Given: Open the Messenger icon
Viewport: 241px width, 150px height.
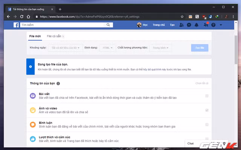Looking at the screenshot, I should [x=189, y=25].
